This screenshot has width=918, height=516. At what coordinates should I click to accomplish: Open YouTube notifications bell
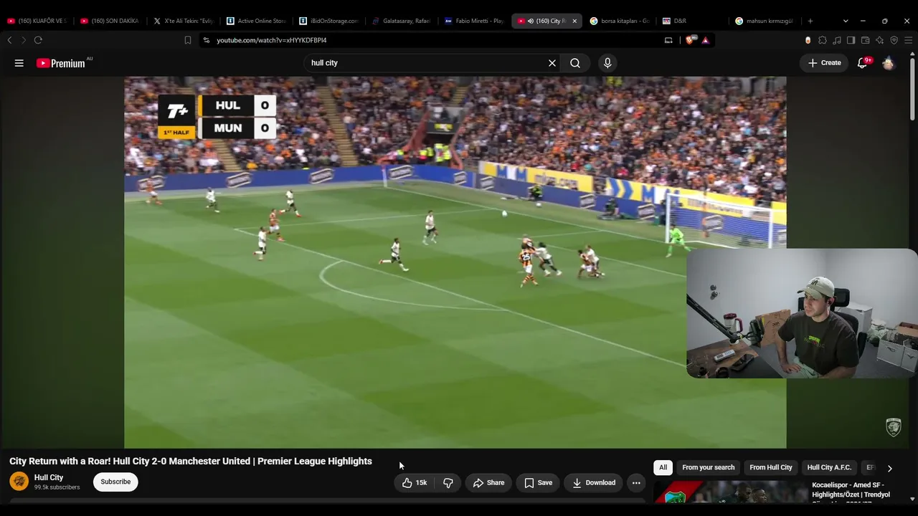pyautogui.click(x=863, y=63)
